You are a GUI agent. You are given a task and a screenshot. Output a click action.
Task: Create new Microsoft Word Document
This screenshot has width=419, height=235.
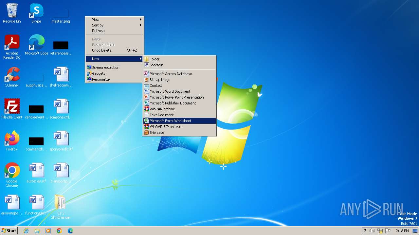click(x=179, y=91)
